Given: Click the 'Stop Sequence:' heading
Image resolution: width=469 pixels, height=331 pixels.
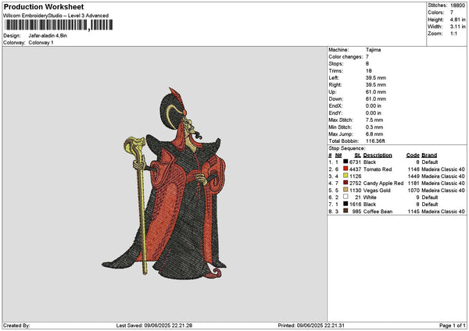Looking at the screenshot, I should pyautogui.click(x=346, y=148).
